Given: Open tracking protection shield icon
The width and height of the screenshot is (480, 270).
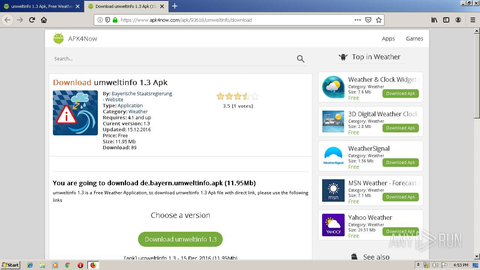Looking at the screenshot, I should tap(108, 20).
